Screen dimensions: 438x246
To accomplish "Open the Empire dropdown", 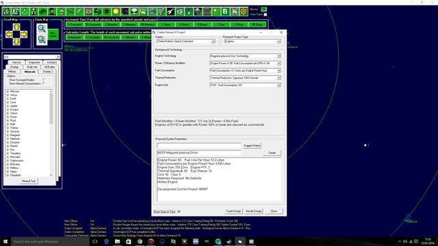I will [x=213, y=41].
